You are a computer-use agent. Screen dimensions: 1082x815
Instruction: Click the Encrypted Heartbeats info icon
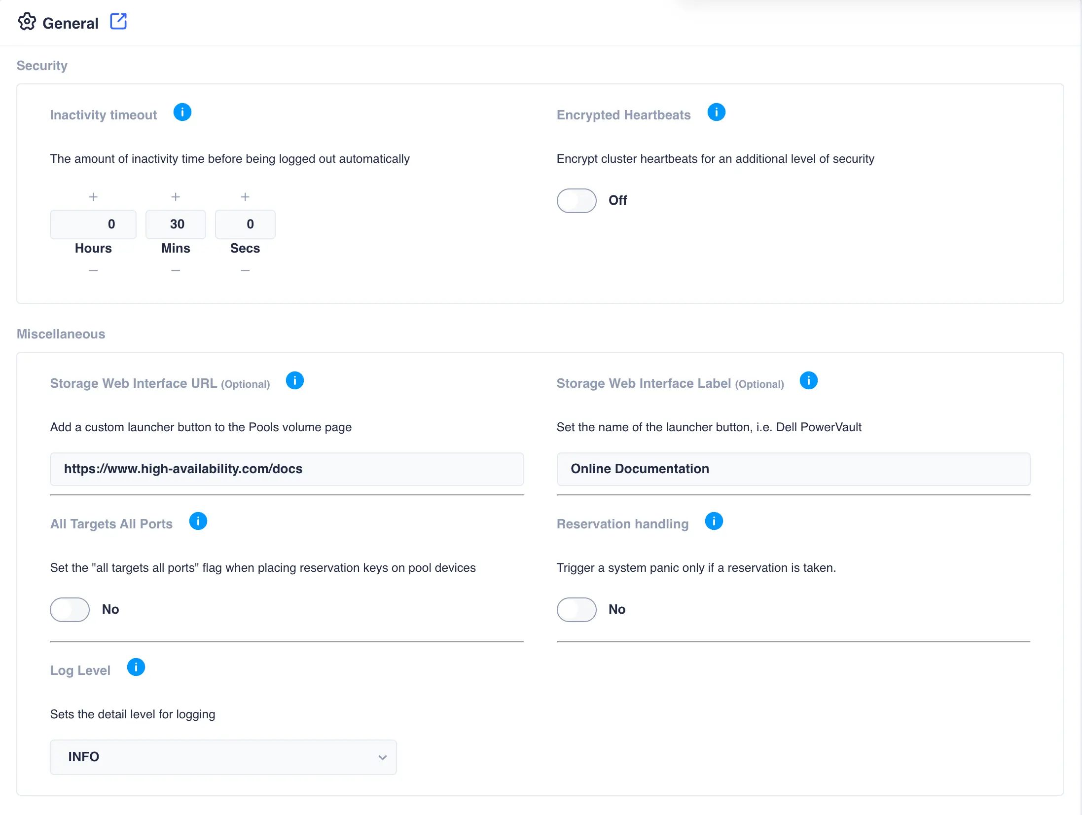[716, 112]
